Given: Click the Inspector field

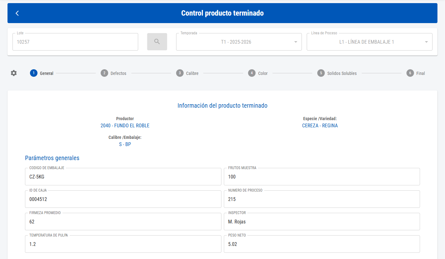Looking at the screenshot, I should [322, 222].
